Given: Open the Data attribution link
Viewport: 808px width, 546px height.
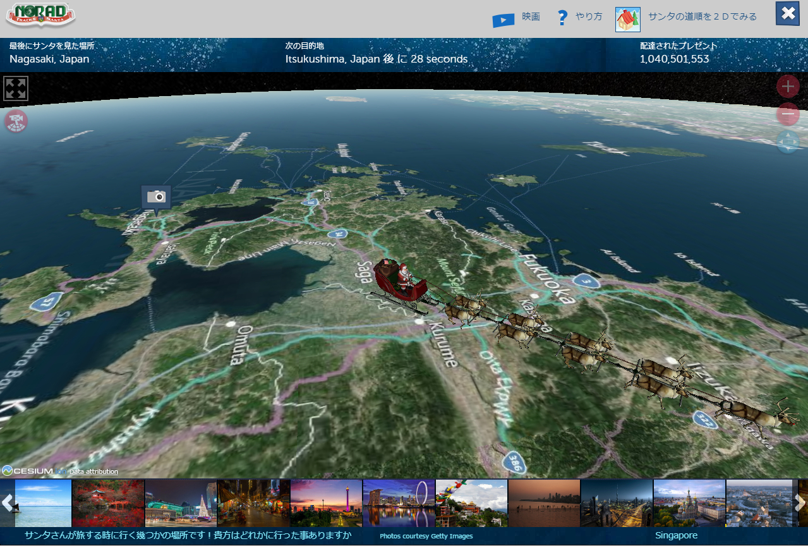Looking at the screenshot, I should click(x=93, y=471).
